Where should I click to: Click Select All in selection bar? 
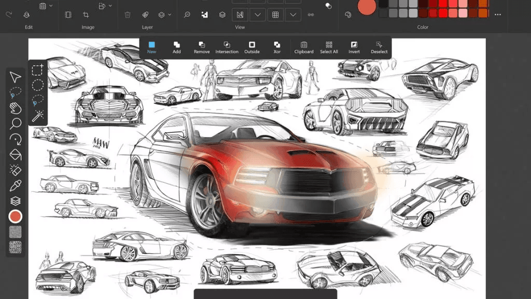click(329, 47)
